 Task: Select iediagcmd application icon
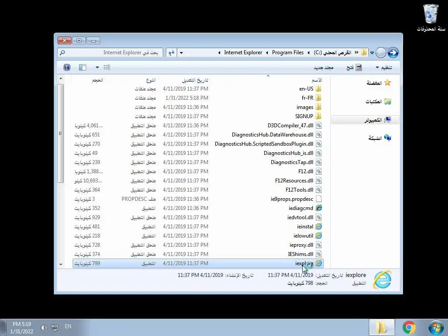[x=318, y=208]
